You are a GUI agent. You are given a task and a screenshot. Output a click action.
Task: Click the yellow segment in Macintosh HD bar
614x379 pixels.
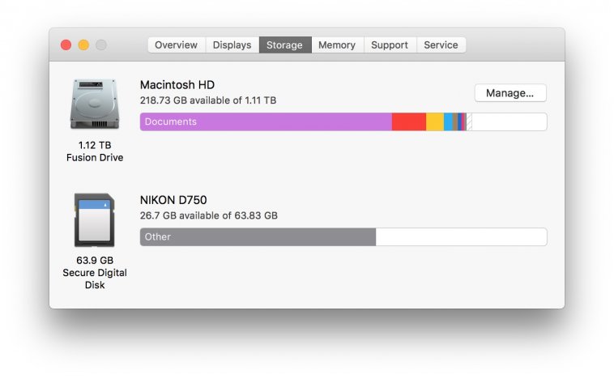(435, 122)
